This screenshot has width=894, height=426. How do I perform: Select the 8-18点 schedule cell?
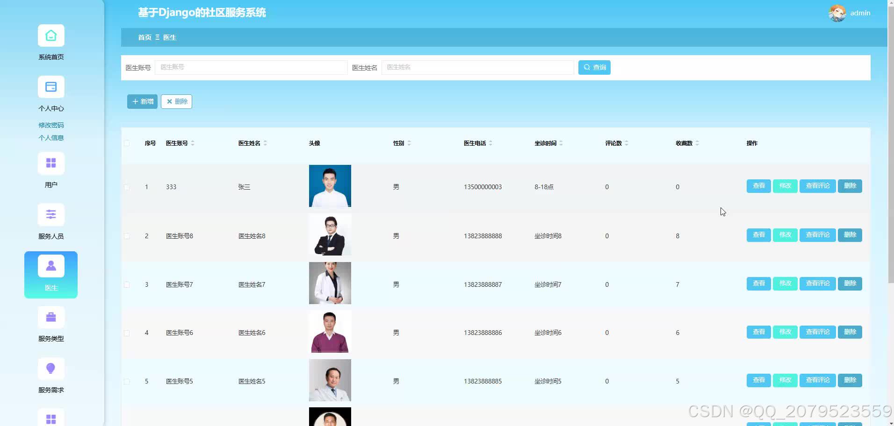[544, 187]
